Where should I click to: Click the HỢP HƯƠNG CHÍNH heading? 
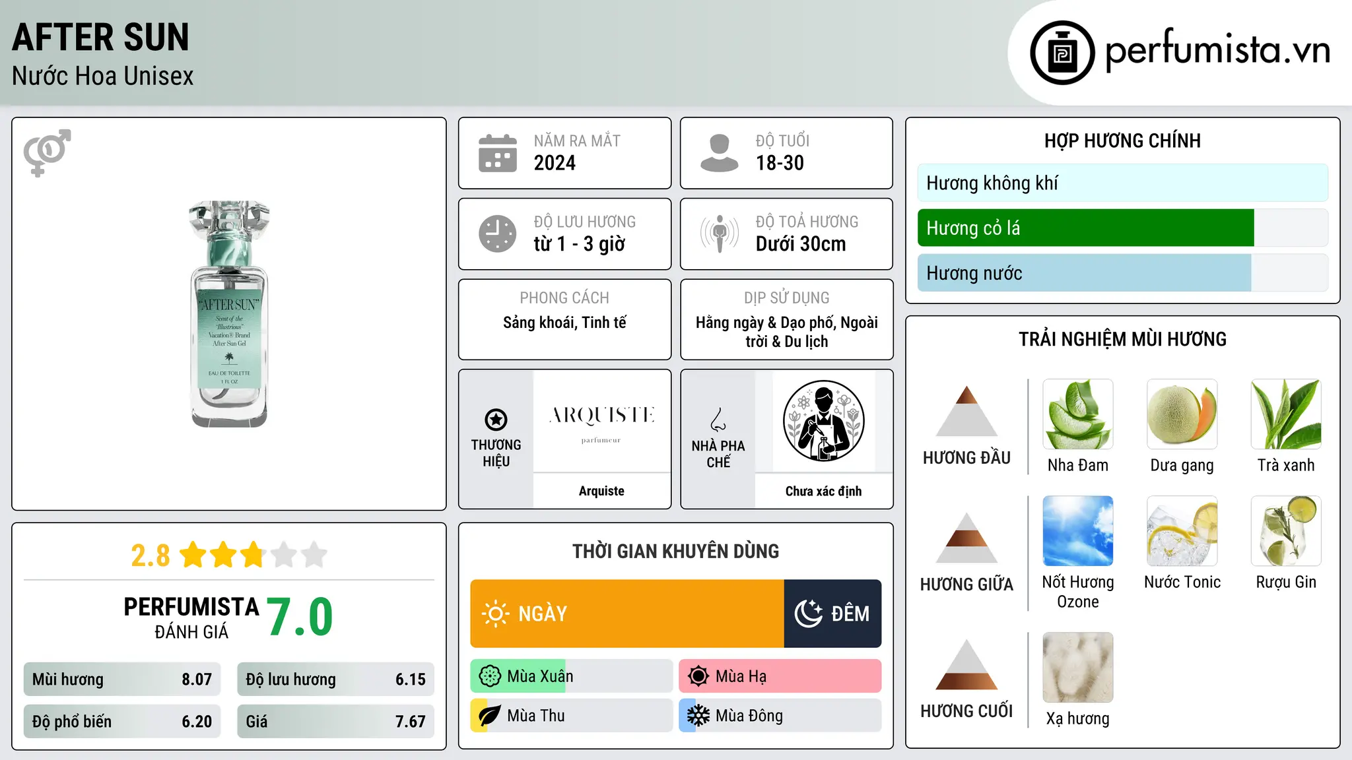[x=1122, y=141]
